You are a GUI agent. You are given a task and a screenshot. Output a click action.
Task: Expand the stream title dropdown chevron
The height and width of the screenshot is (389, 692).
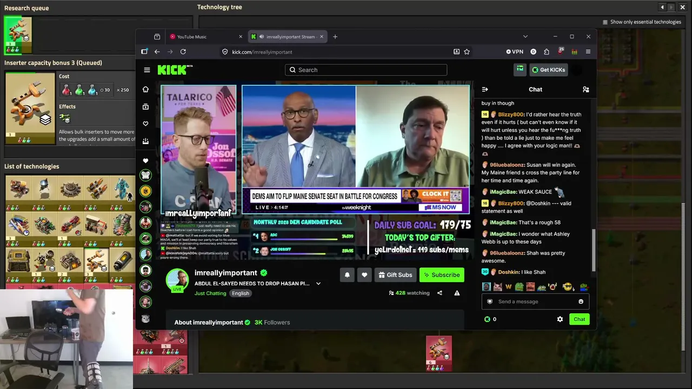coord(318,284)
